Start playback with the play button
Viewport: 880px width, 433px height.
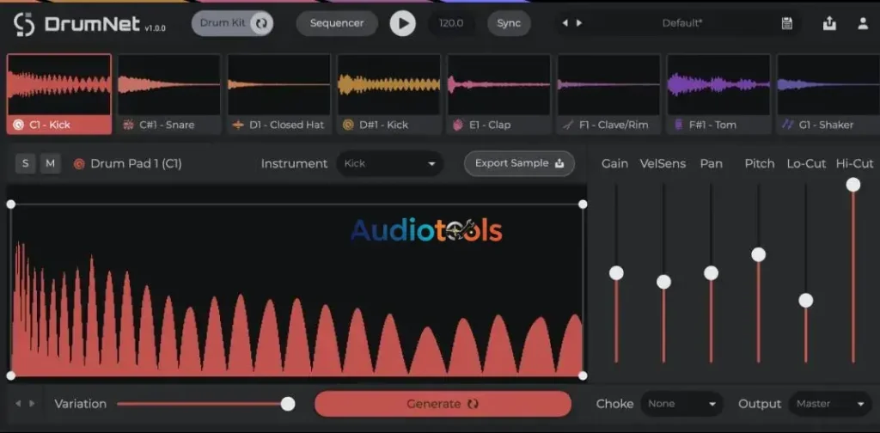402,23
